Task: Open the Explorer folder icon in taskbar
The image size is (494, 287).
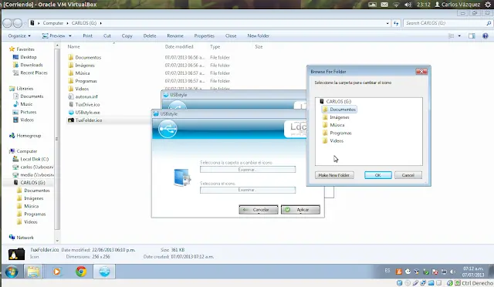Action: [x=33, y=272]
